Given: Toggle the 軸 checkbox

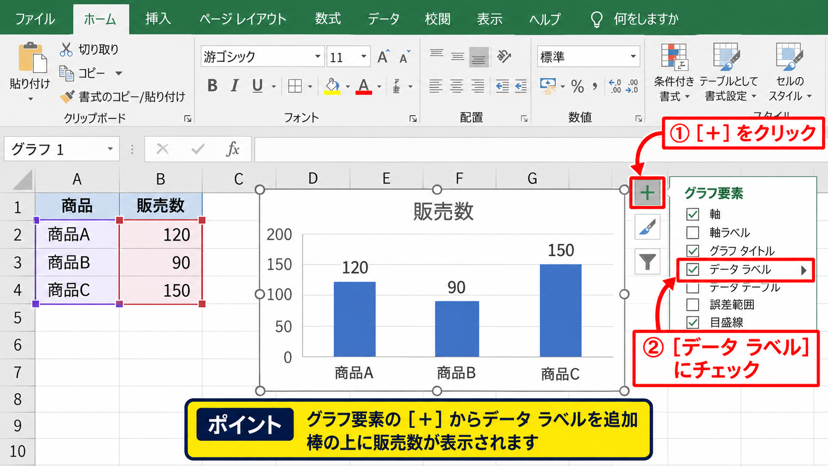Looking at the screenshot, I should (x=693, y=214).
